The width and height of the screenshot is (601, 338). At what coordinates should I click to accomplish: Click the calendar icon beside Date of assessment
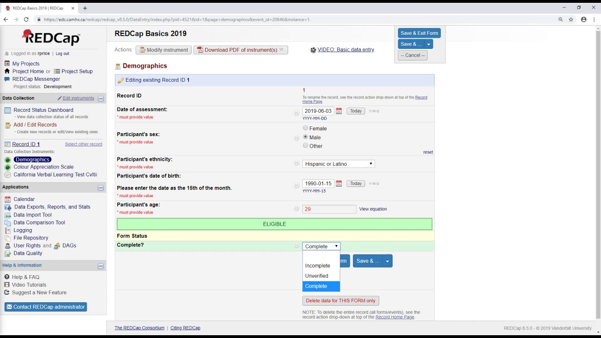(x=339, y=111)
